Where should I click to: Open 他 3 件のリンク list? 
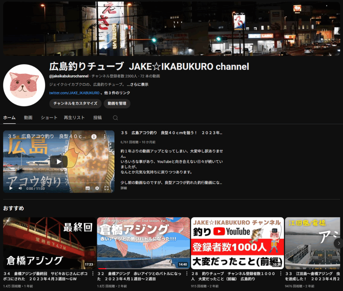[117, 93]
